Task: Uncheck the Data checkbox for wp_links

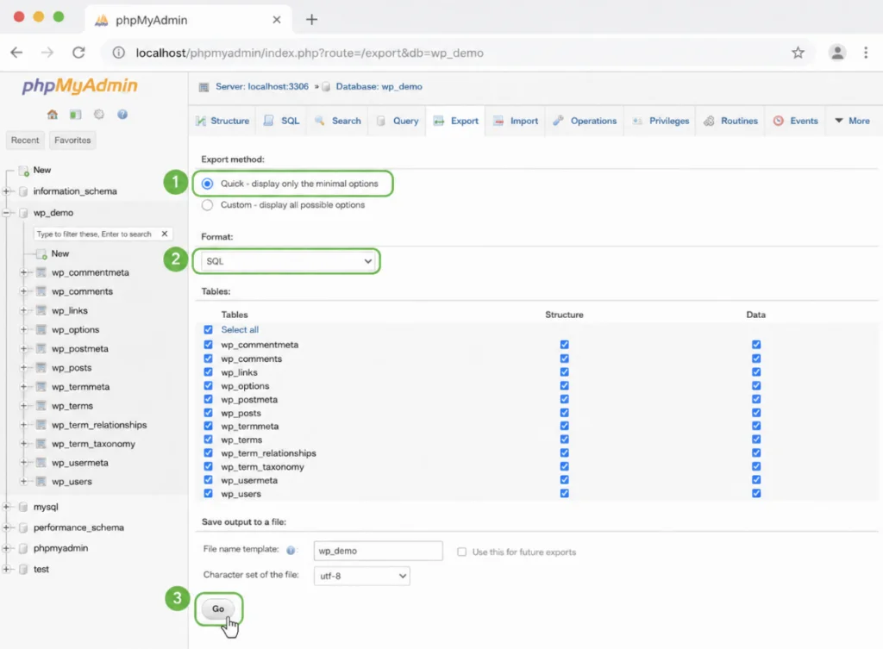Action: 756,372
